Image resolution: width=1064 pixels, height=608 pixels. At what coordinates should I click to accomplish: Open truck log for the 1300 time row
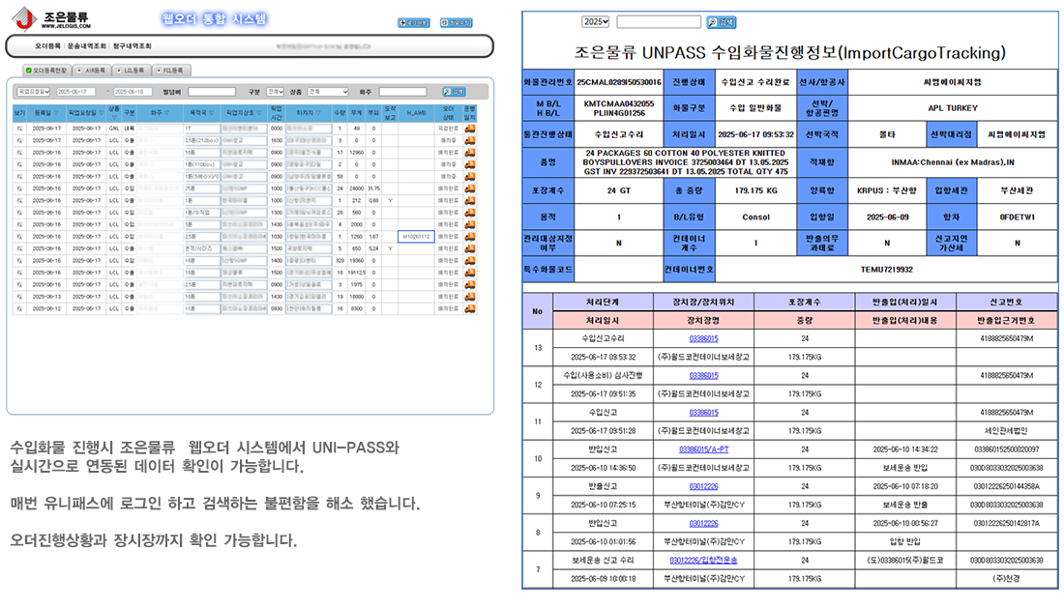[469, 212]
